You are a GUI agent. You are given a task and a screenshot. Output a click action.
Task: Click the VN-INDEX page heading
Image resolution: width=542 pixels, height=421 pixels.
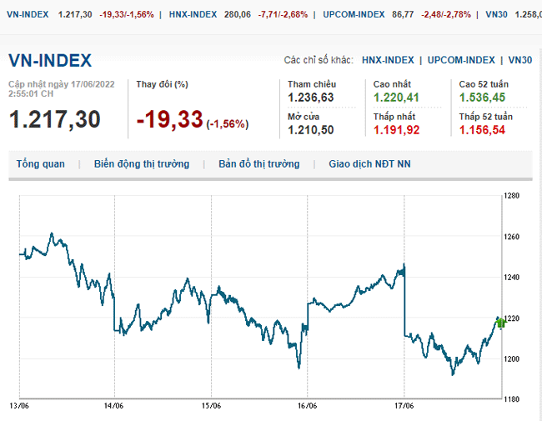point(50,60)
